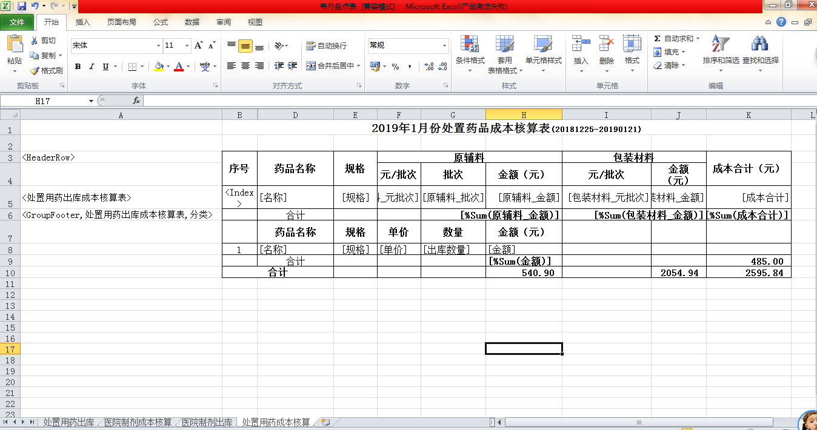This screenshot has height=430, width=817.
Task: Toggle Bold formatting button
Action: pos(78,67)
